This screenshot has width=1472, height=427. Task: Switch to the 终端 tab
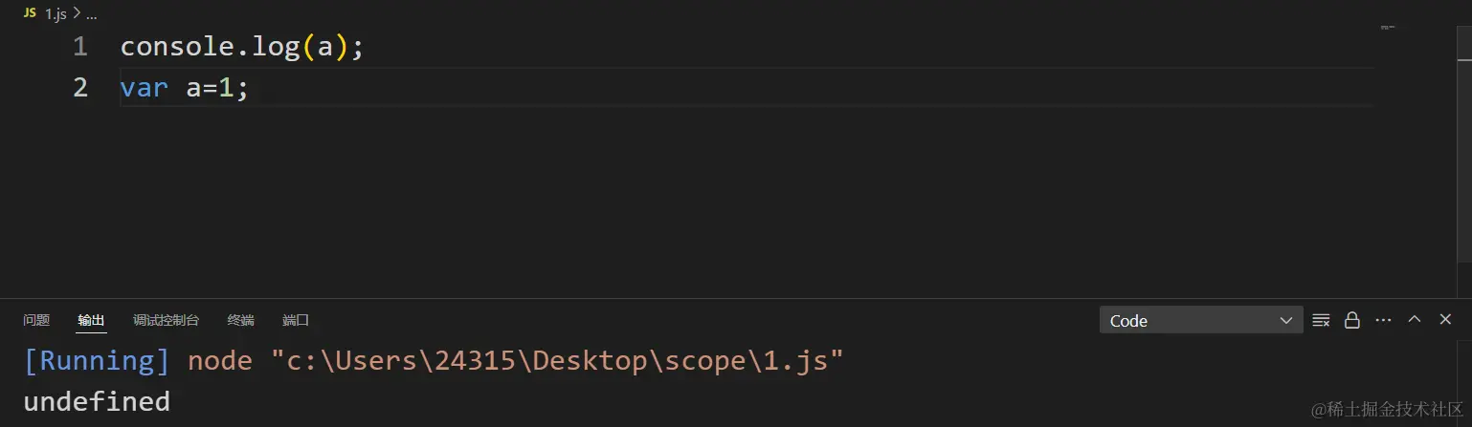coord(241,320)
